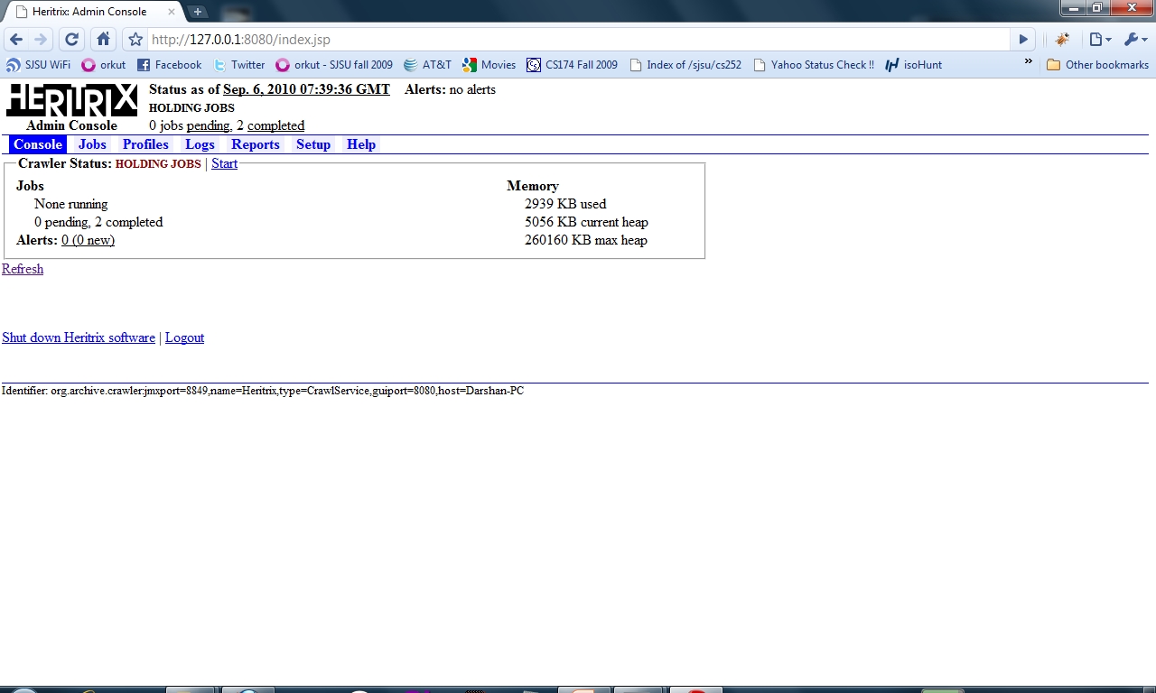Select the 2939 KB used text

(x=565, y=204)
